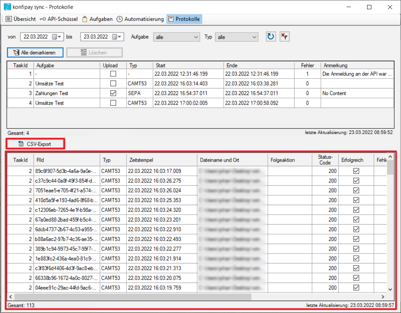401x313 pixels.
Task: Click the clear filter icon
Action: [x=284, y=37]
